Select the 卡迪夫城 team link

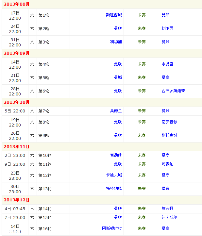click(114, 175)
